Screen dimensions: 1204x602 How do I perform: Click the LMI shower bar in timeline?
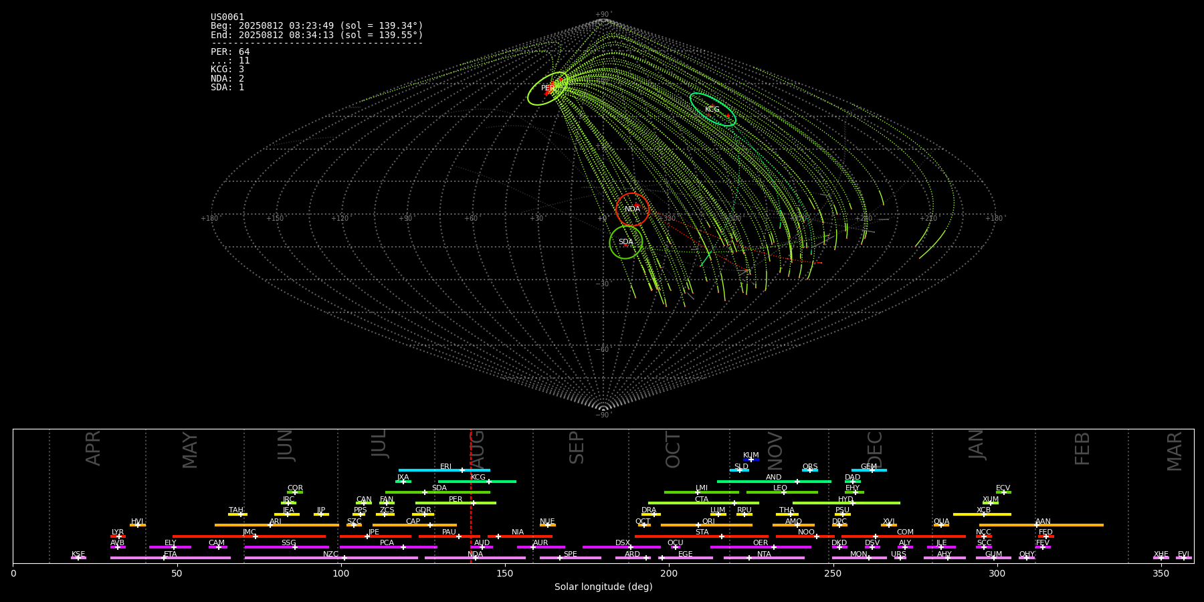[x=702, y=492]
